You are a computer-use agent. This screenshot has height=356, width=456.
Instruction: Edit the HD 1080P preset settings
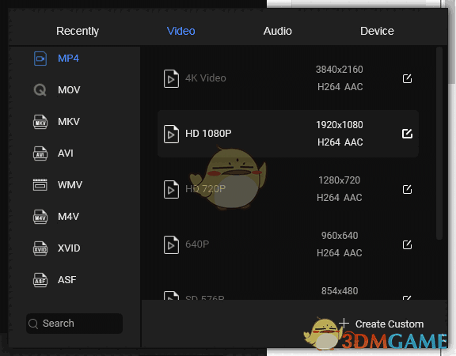tap(407, 134)
